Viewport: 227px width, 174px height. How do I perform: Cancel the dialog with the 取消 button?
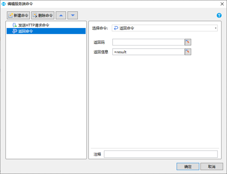pos(212,166)
